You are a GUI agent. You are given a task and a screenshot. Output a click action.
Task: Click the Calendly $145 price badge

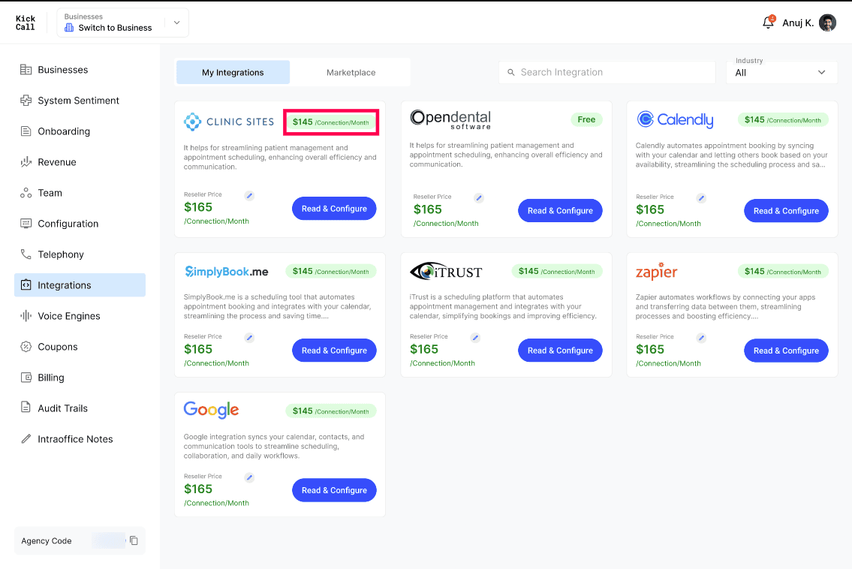(782, 120)
